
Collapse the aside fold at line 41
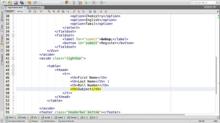pos(13,58)
